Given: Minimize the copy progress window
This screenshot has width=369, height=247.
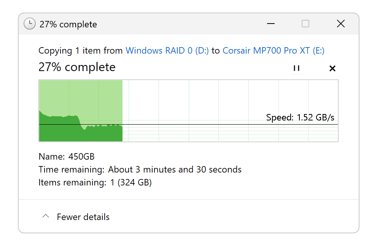Looking at the screenshot, I should click(x=271, y=24).
